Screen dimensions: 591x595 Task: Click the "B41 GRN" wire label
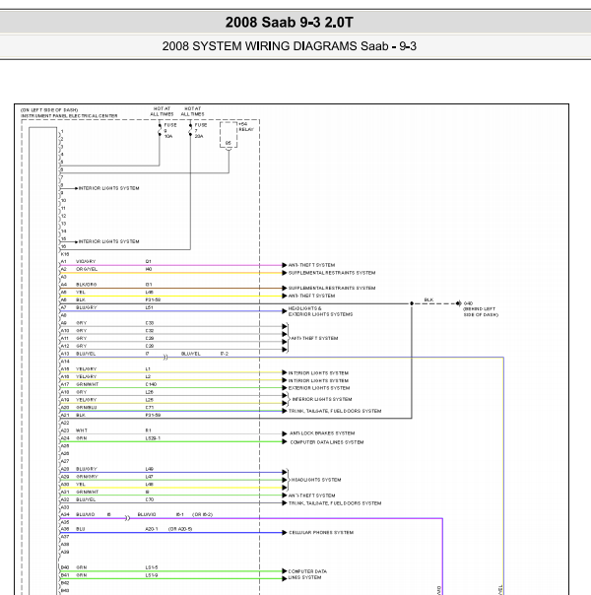74,575
